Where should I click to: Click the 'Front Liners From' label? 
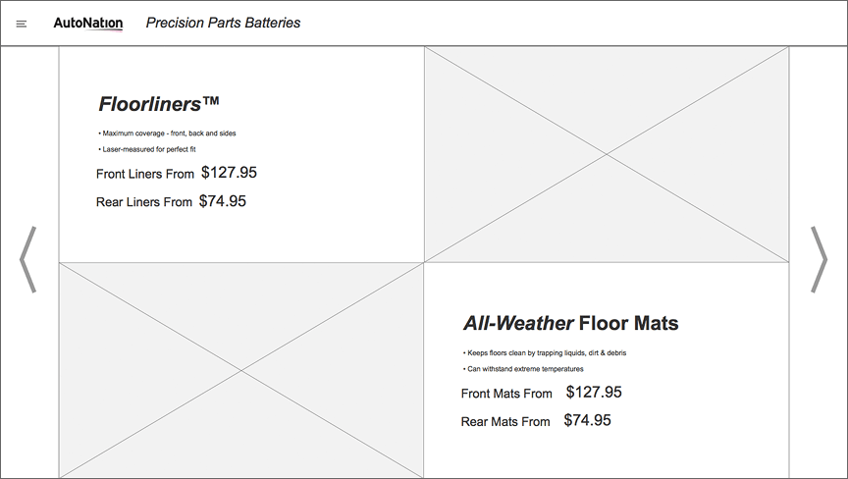point(145,174)
